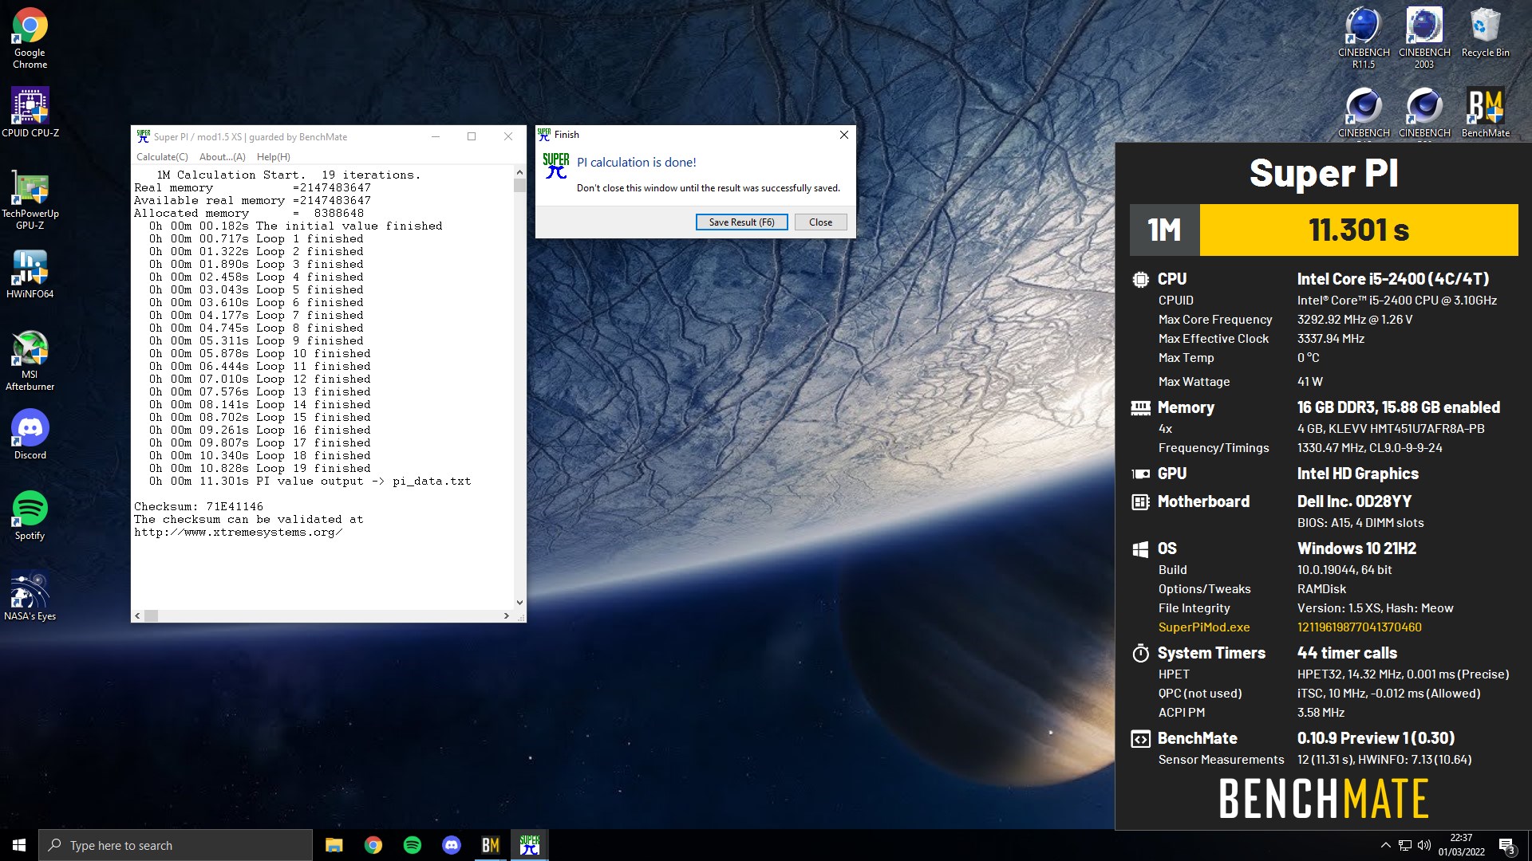Launch NASA's Eyes desktop icon
The width and height of the screenshot is (1532, 861).
coord(30,596)
